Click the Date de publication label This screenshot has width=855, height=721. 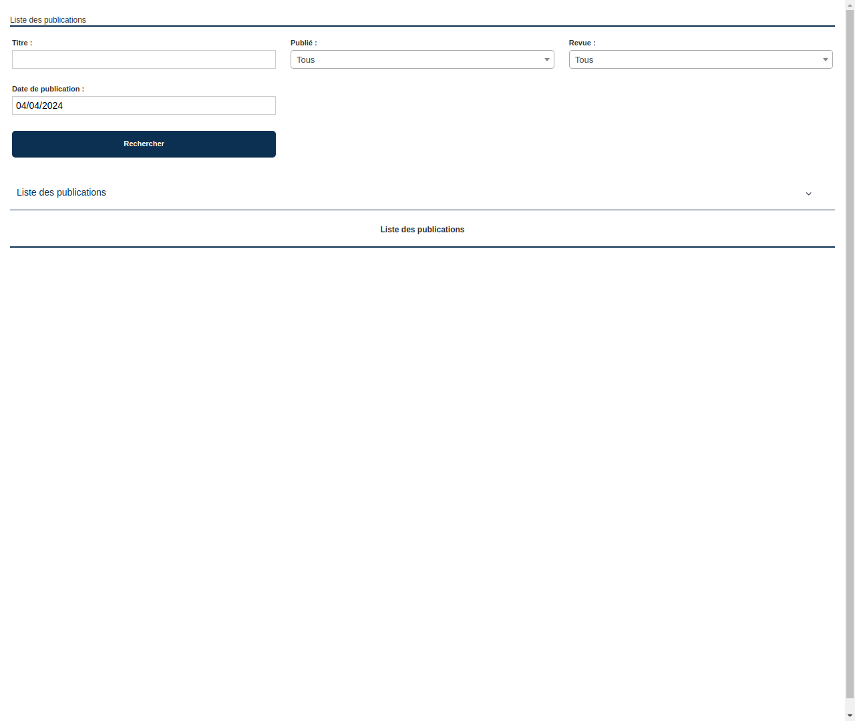coord(47,89)
